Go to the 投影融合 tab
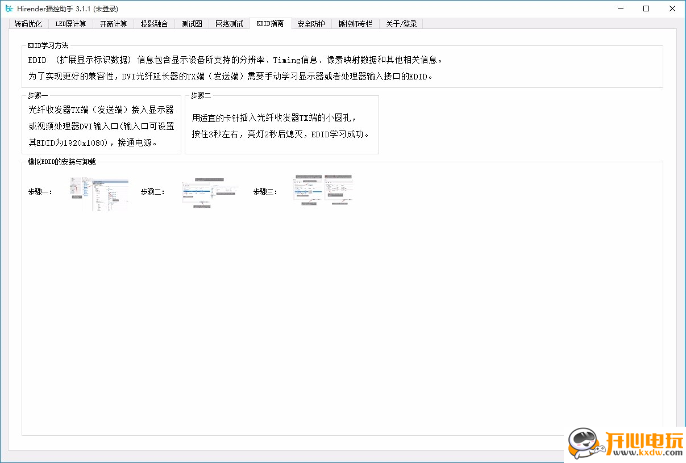This screenshot has height=463, width=686. pyautogui.click(x=155, y=24)
